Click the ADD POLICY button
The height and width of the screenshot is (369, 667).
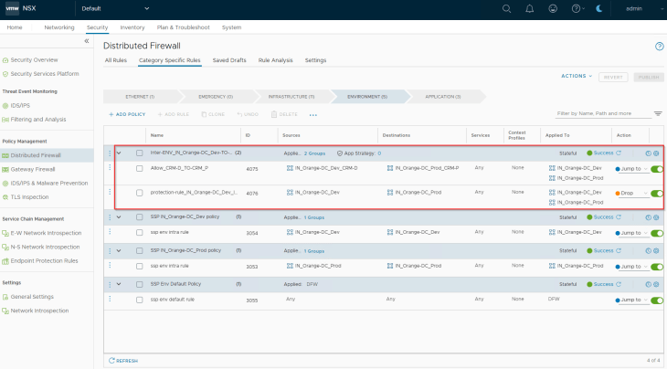tap(127, 114)
